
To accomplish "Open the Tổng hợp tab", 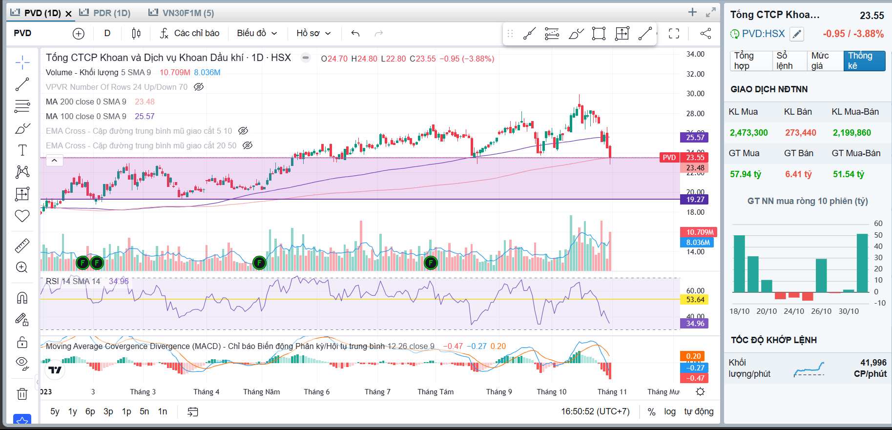I will point(751,61).
